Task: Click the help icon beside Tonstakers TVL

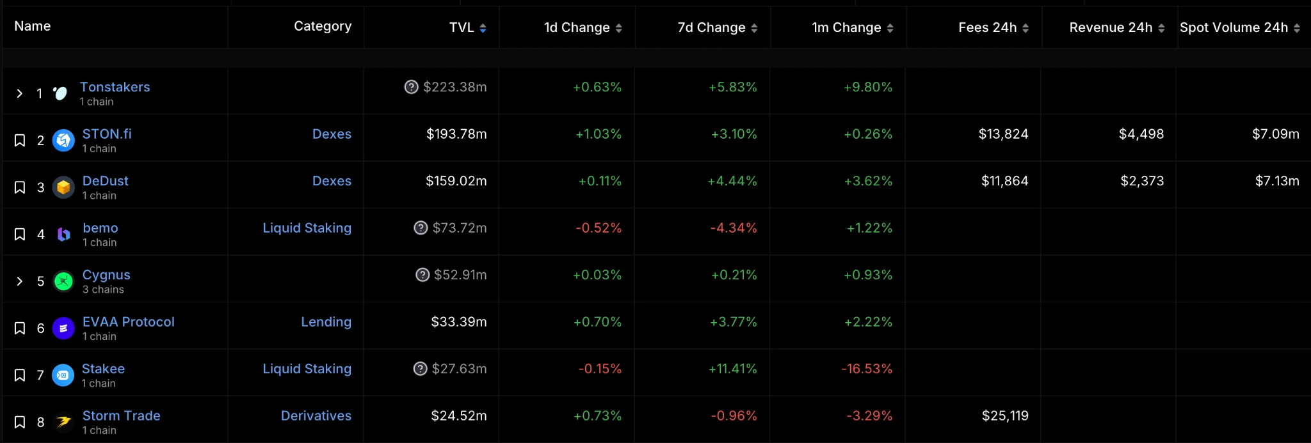Action: pyautogui.click(x=412, y=87)
